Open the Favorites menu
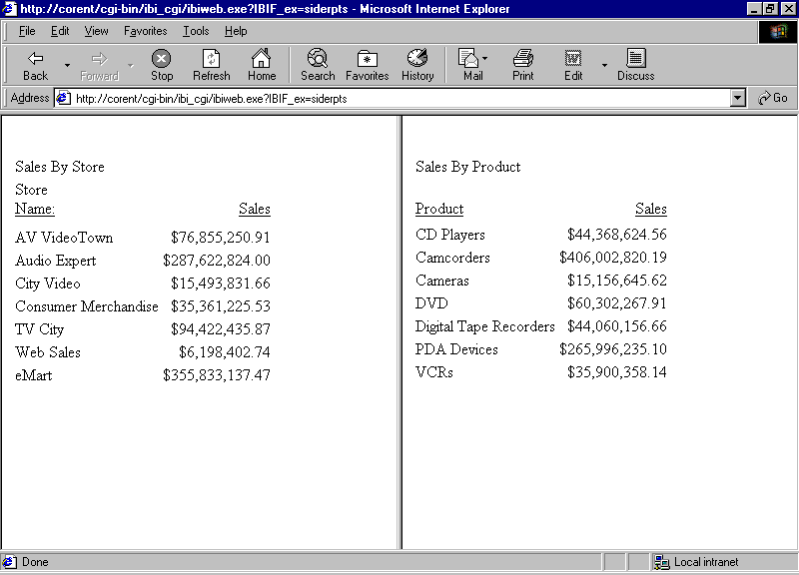Screen dimensions: 799x575 pyautogui.click(x=145, y=31)
